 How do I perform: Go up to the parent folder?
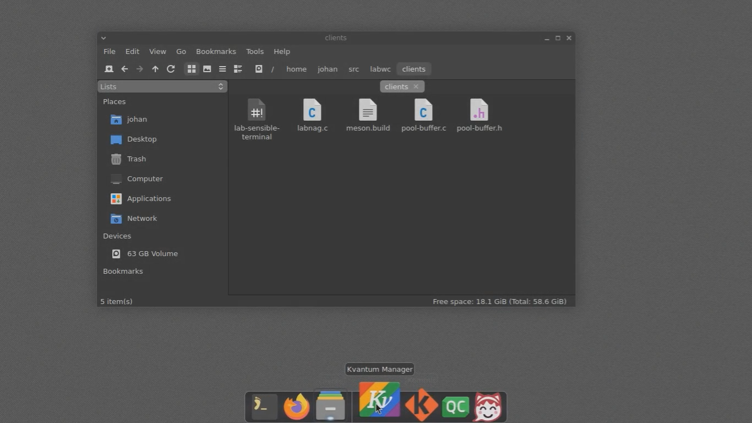coord(155,69)
